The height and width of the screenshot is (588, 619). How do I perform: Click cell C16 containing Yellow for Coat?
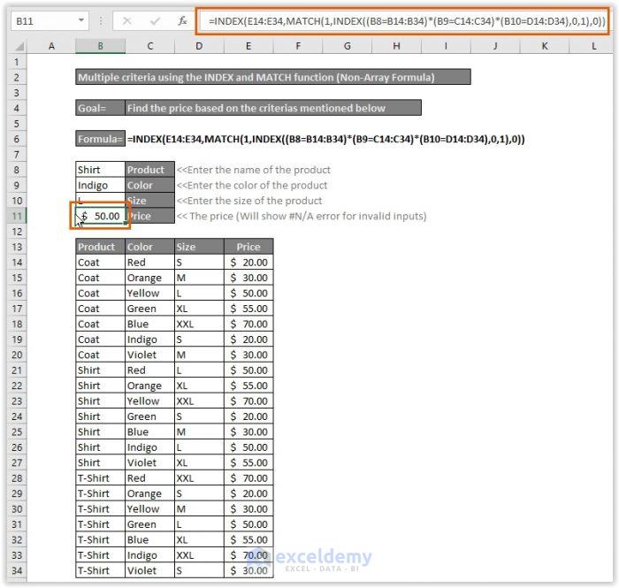149,294
